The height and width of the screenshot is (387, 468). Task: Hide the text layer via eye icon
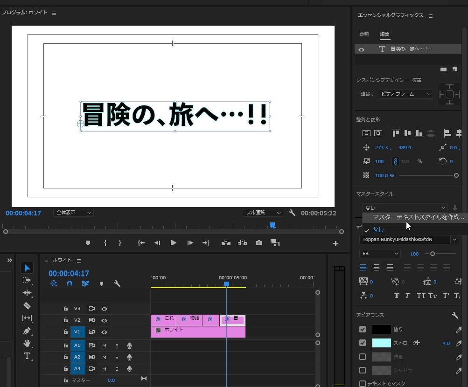361,49
